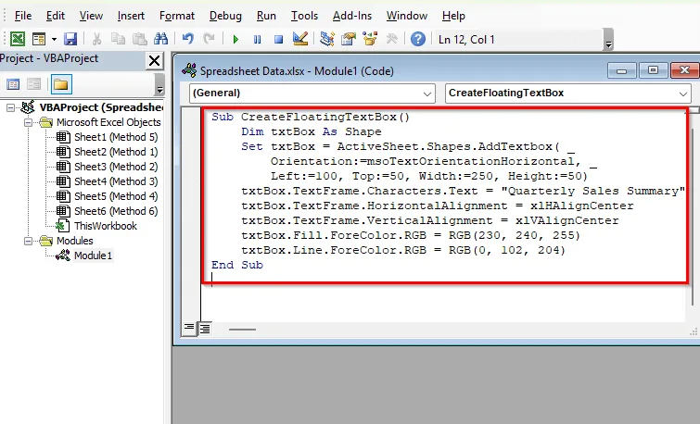Switch to Procedure View button
Viewport: 700px width, 424px height.
coord(189,329)
